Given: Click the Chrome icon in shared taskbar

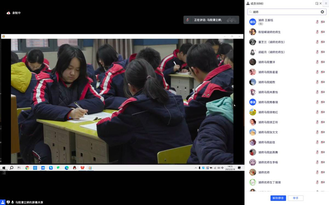Looking at the screenshot, I should (x=27, y=168).
